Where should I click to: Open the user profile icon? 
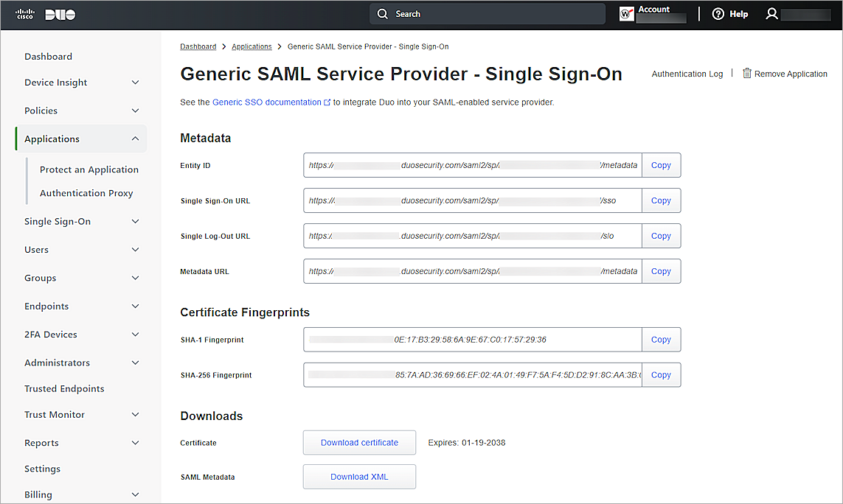[x=771, y=14]
